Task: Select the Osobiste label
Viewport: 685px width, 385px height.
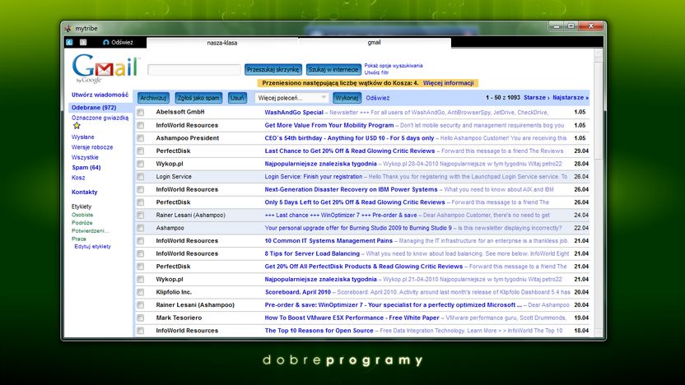Action: tap(82, 215)
